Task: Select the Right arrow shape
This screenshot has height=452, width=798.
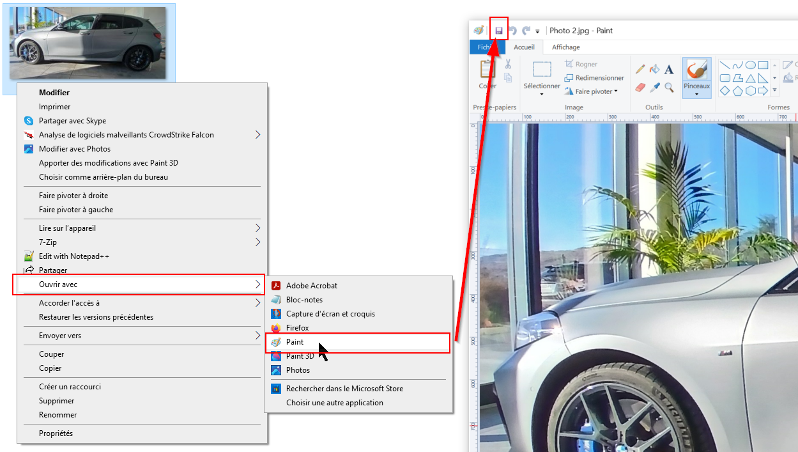Action: click(x=763, y=91)
